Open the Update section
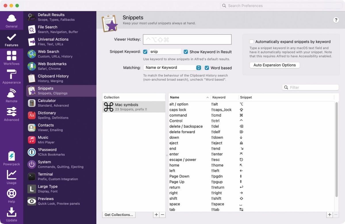The image size is (345, 224). [11, 215]
